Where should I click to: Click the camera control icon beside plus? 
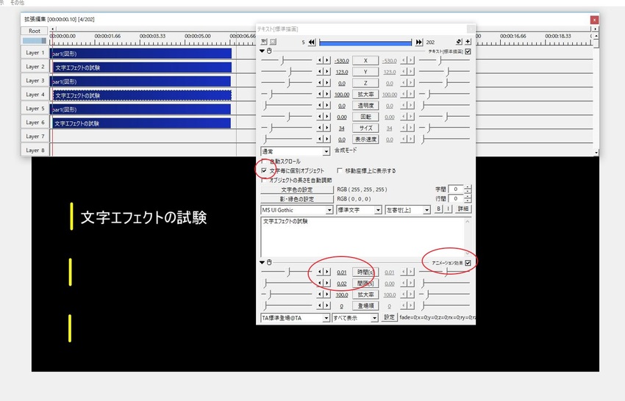pos(459,41)
